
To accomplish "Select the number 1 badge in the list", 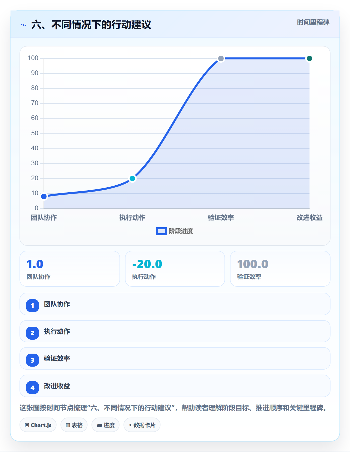I will 32,305.
